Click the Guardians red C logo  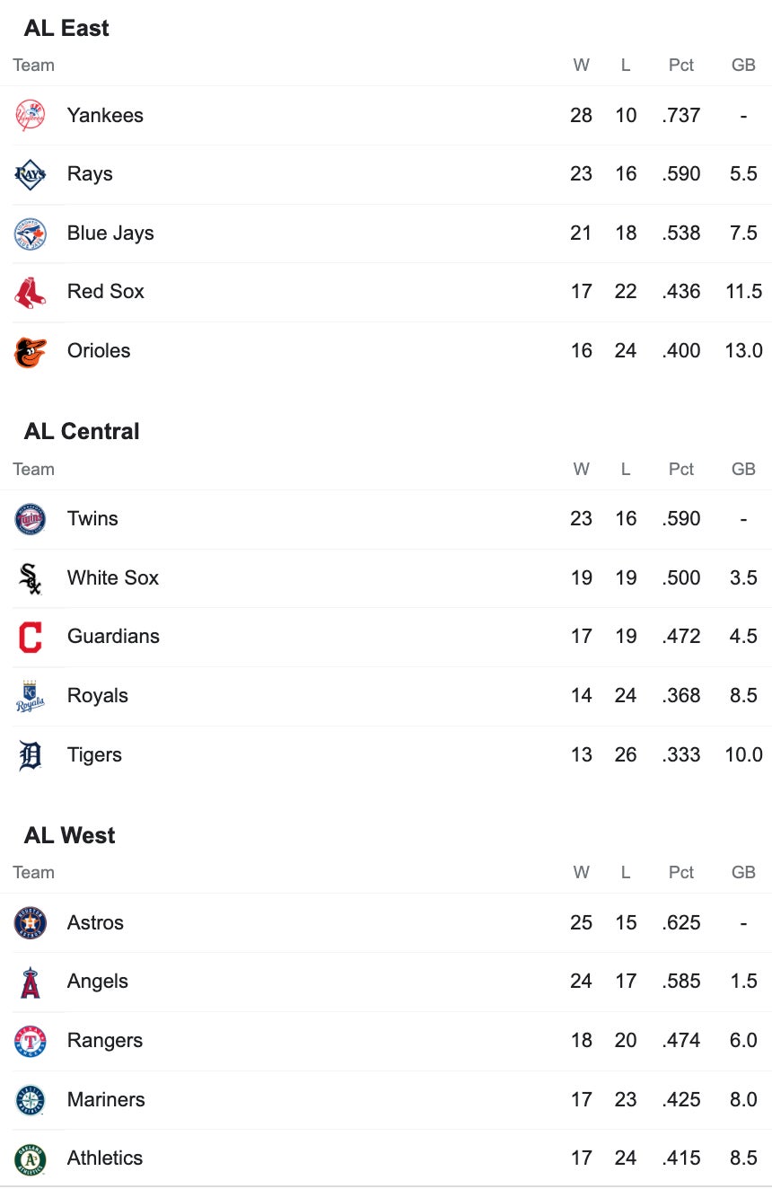pyautogui.click(x=31, y=637)
